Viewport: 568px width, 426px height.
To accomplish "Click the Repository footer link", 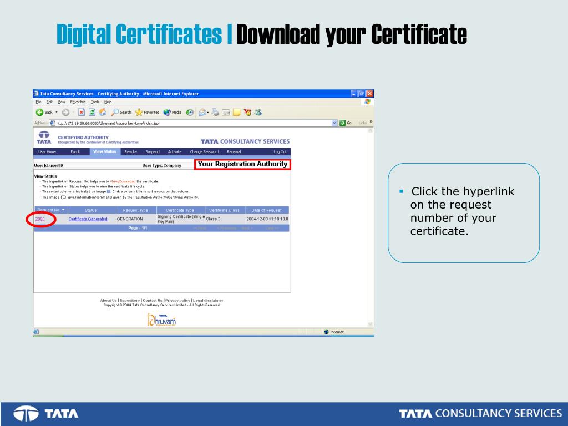I will tap(130, 300).
